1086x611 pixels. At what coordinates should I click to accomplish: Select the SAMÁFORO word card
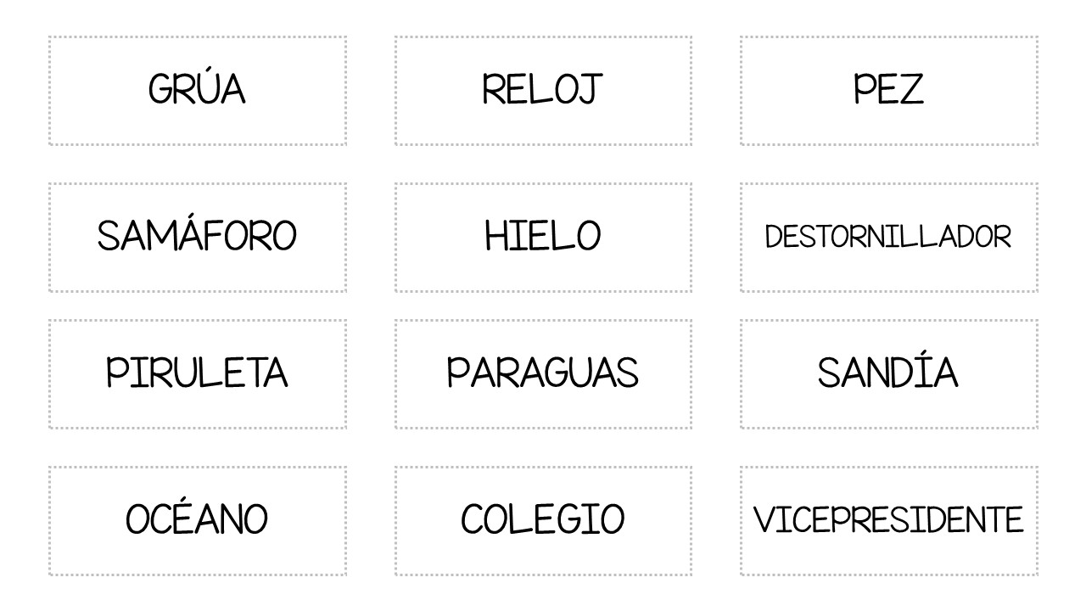197,238
